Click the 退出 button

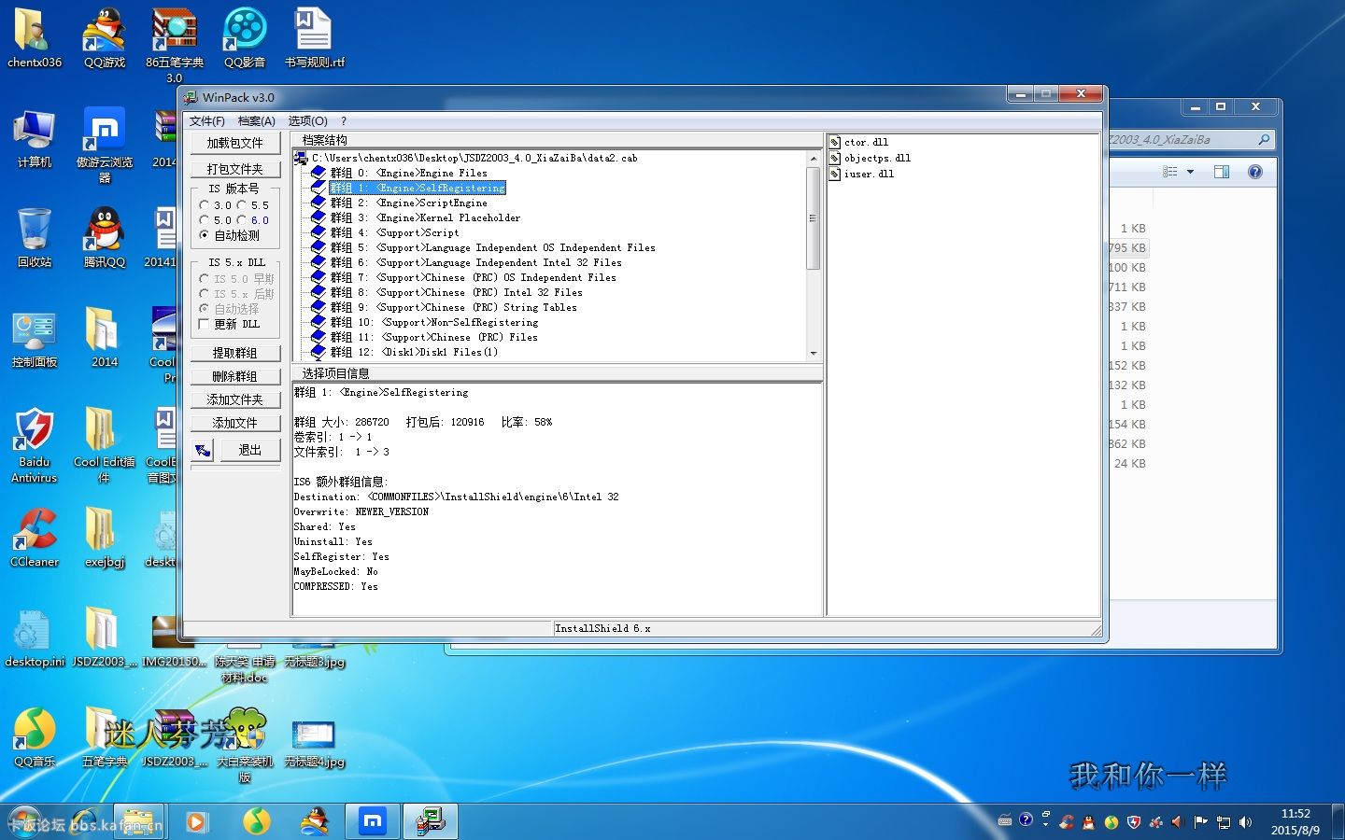(249, 450)
